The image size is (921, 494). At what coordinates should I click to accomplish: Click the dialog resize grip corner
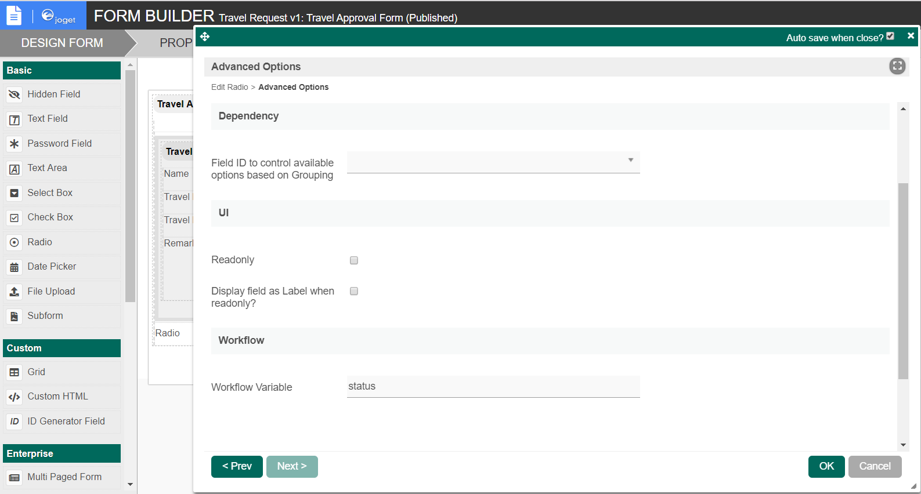[913, 486]
